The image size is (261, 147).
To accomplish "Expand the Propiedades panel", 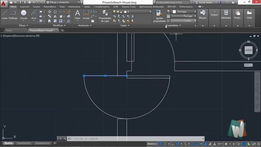I will [x=173, y=25].
